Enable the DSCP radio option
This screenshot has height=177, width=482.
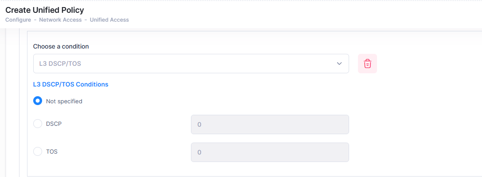pyautogui.click(x=38, y=124)
